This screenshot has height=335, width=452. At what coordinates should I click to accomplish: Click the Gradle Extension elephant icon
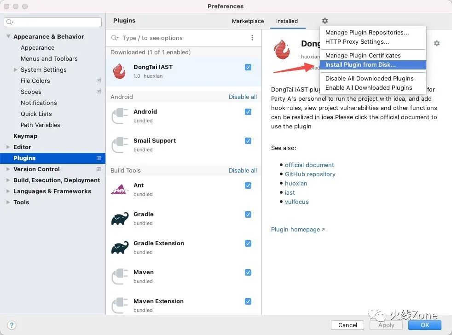click(120, 248)
